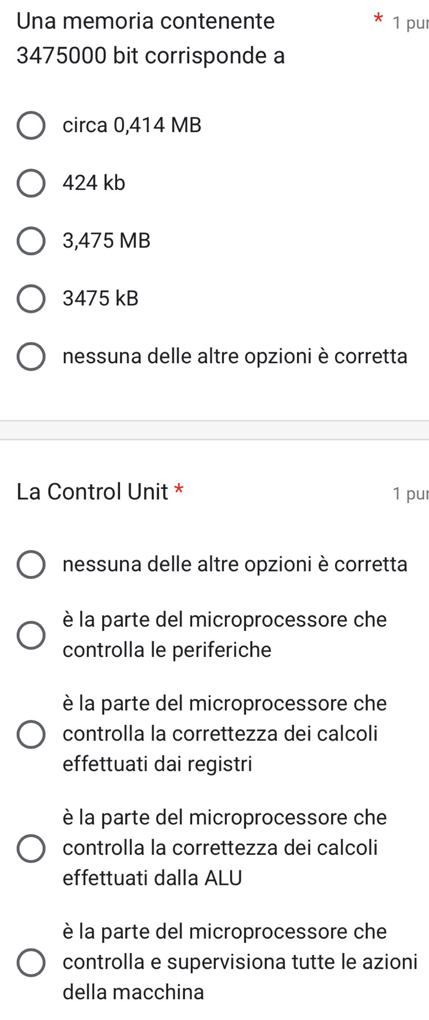
Task: Pick radio for 'calcoli effettuati dalla ALU'
Action: [x=31, y=849]
